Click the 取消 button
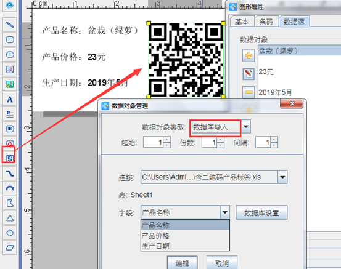 click(x=222, y=263)
